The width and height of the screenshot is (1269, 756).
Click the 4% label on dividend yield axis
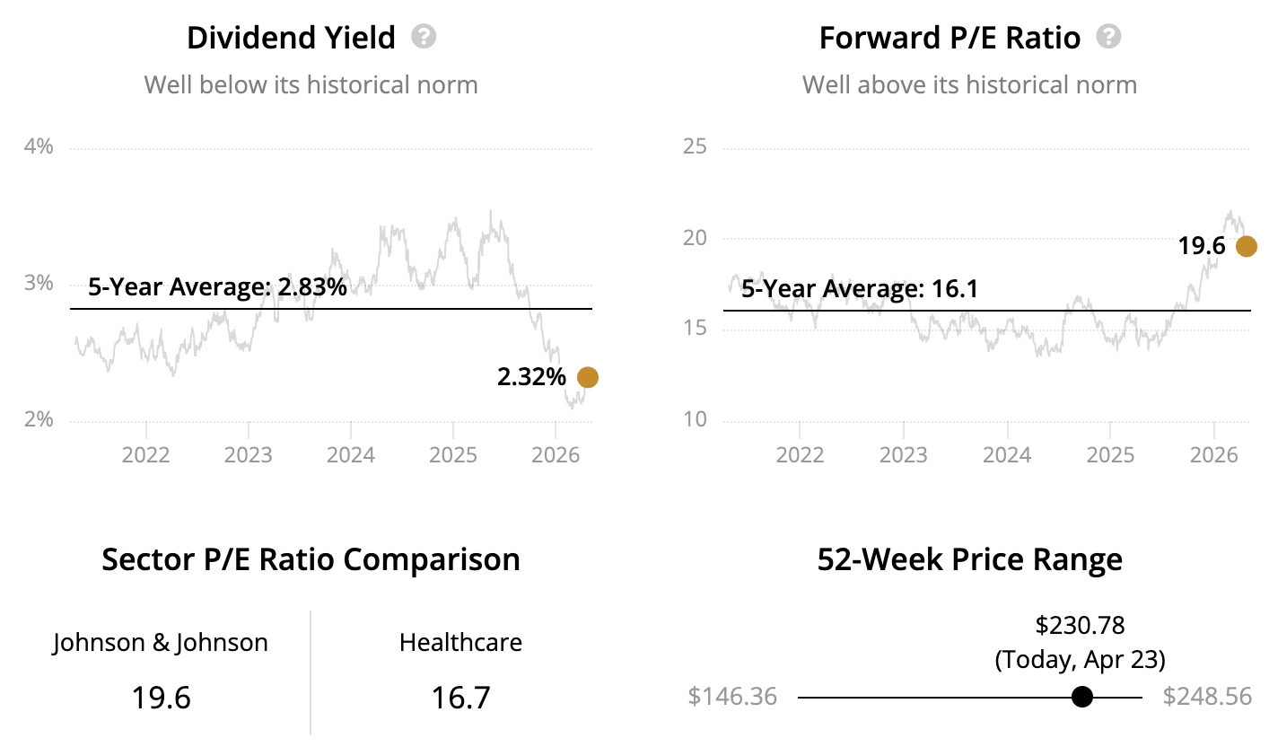[x=39, y=146]
